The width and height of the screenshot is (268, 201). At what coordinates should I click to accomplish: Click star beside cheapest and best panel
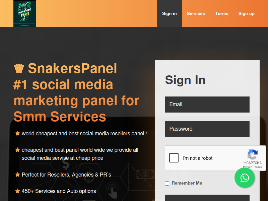(17, 150)
